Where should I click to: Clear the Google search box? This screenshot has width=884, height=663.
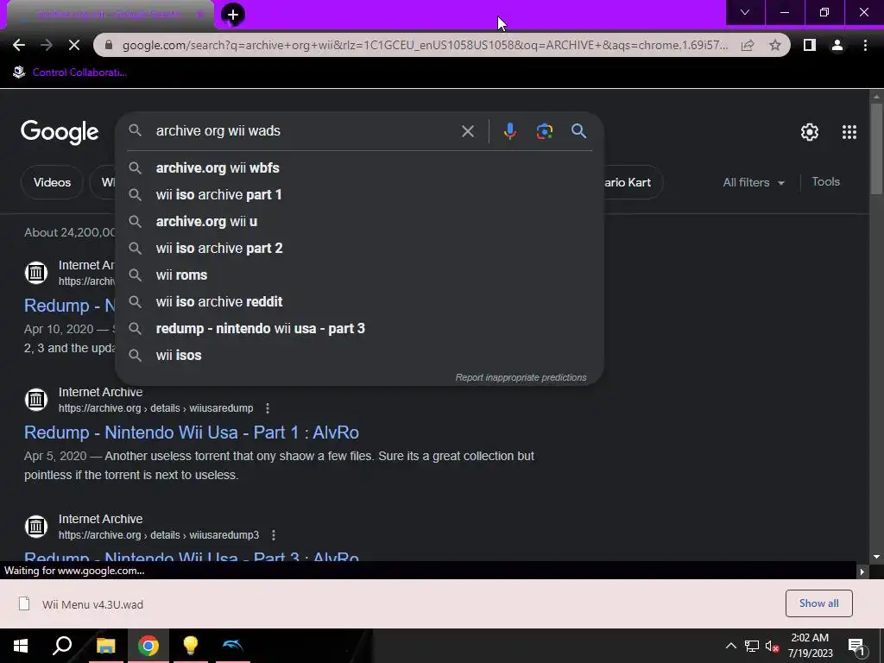click(467, 131)
